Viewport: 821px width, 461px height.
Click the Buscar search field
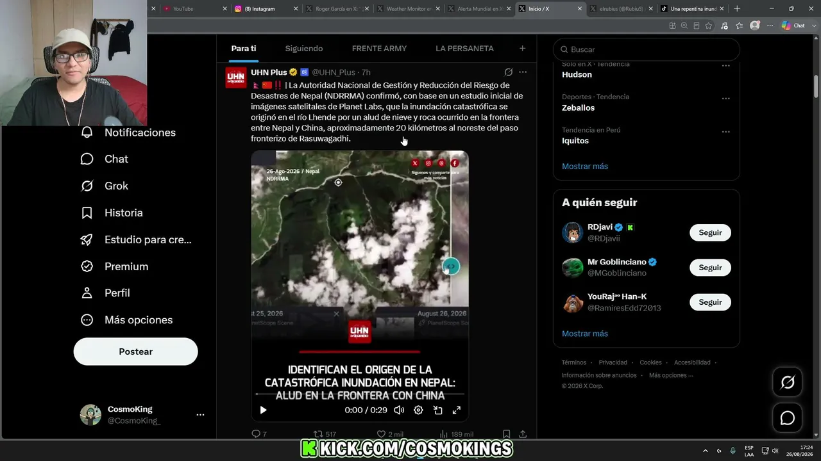(x=647, y=49)
